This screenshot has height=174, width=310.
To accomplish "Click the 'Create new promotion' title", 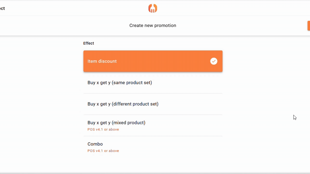I will (153, 26).
